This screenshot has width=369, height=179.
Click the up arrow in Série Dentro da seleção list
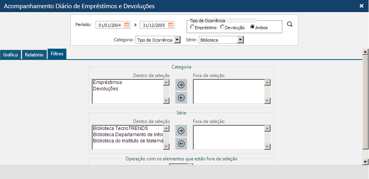[166, 128]
